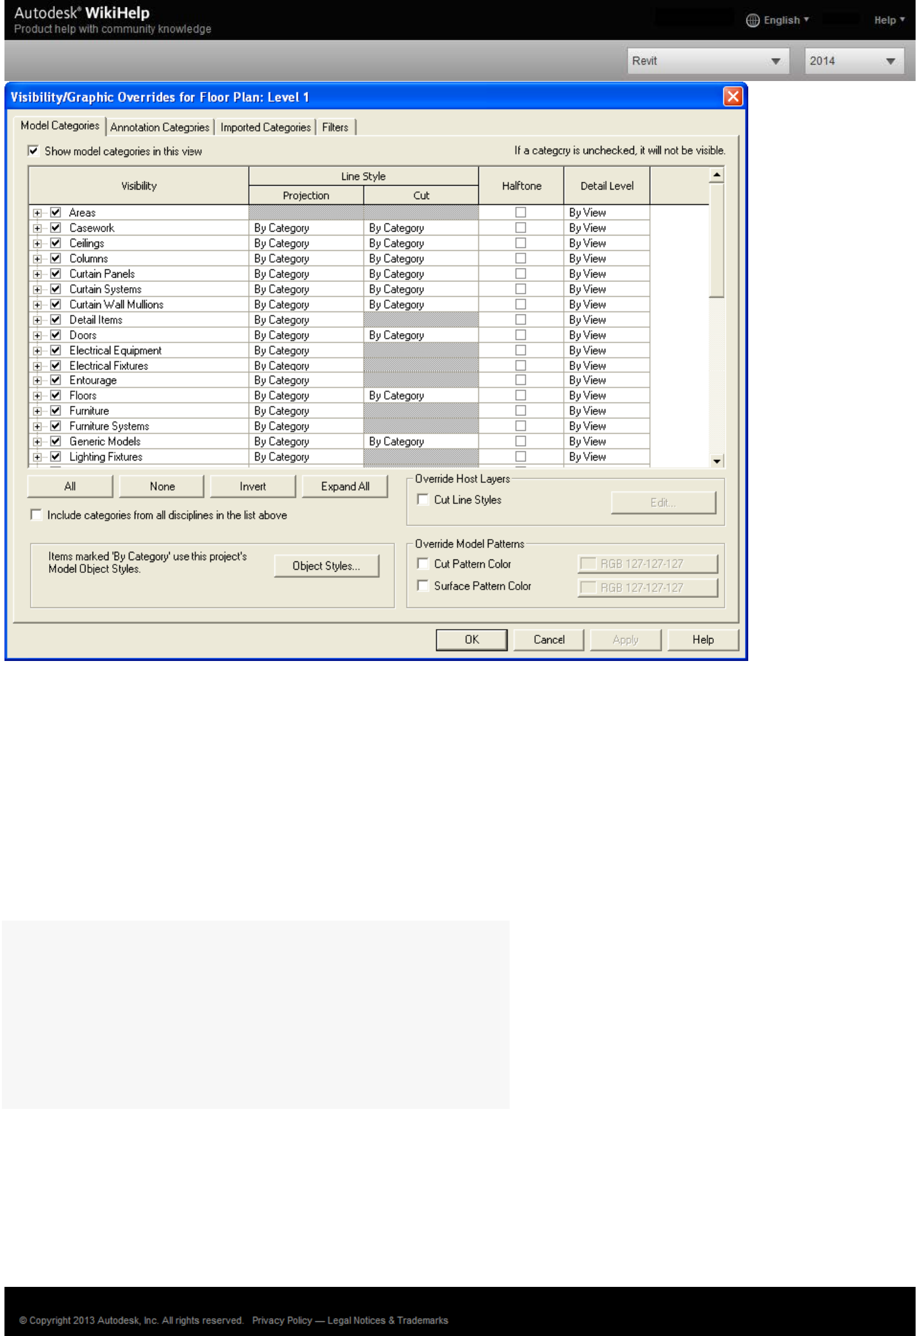
Task: Click the All button
Action: [x=70, y=486]
